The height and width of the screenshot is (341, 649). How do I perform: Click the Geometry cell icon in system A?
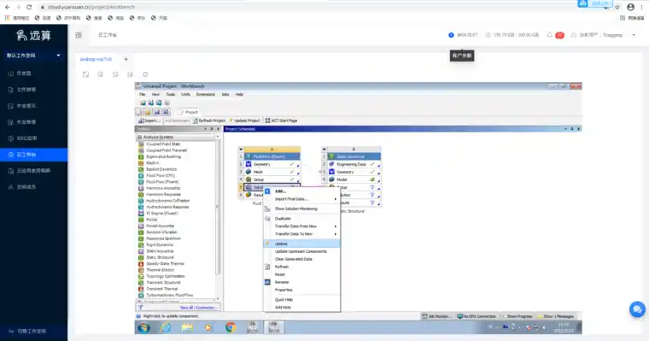(248, 164)
